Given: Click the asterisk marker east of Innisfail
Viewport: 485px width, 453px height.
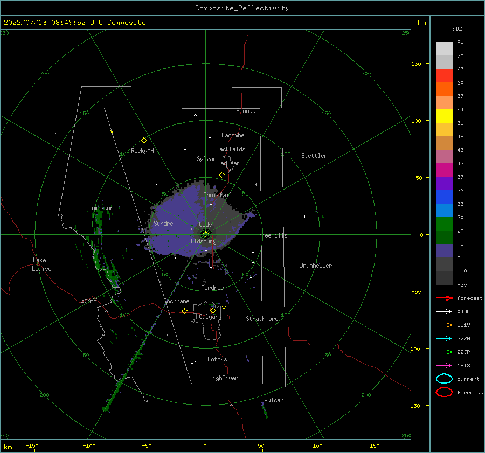Looking at the screenshot, I should (256, 185).
